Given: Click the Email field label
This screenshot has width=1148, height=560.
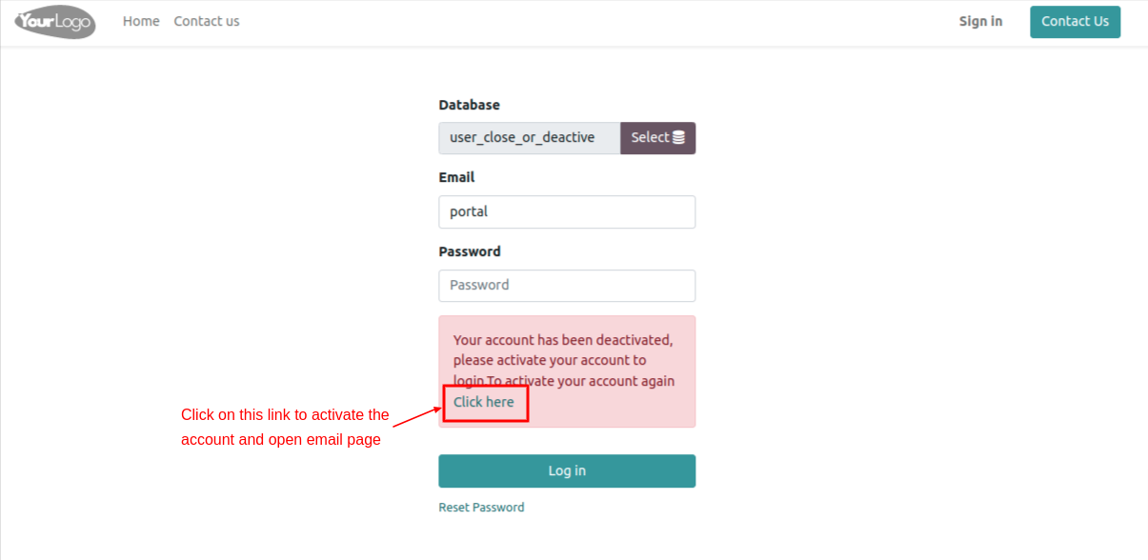Looking at the screenshot, I should pos(456,177).
